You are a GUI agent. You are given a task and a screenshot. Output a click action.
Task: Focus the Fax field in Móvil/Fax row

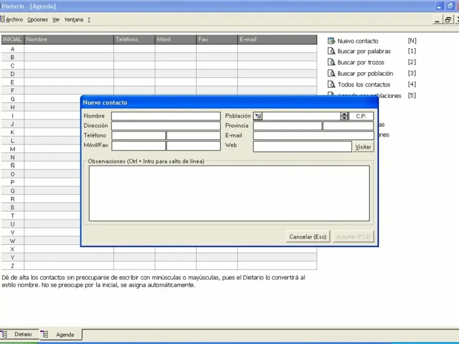point(193,146)
